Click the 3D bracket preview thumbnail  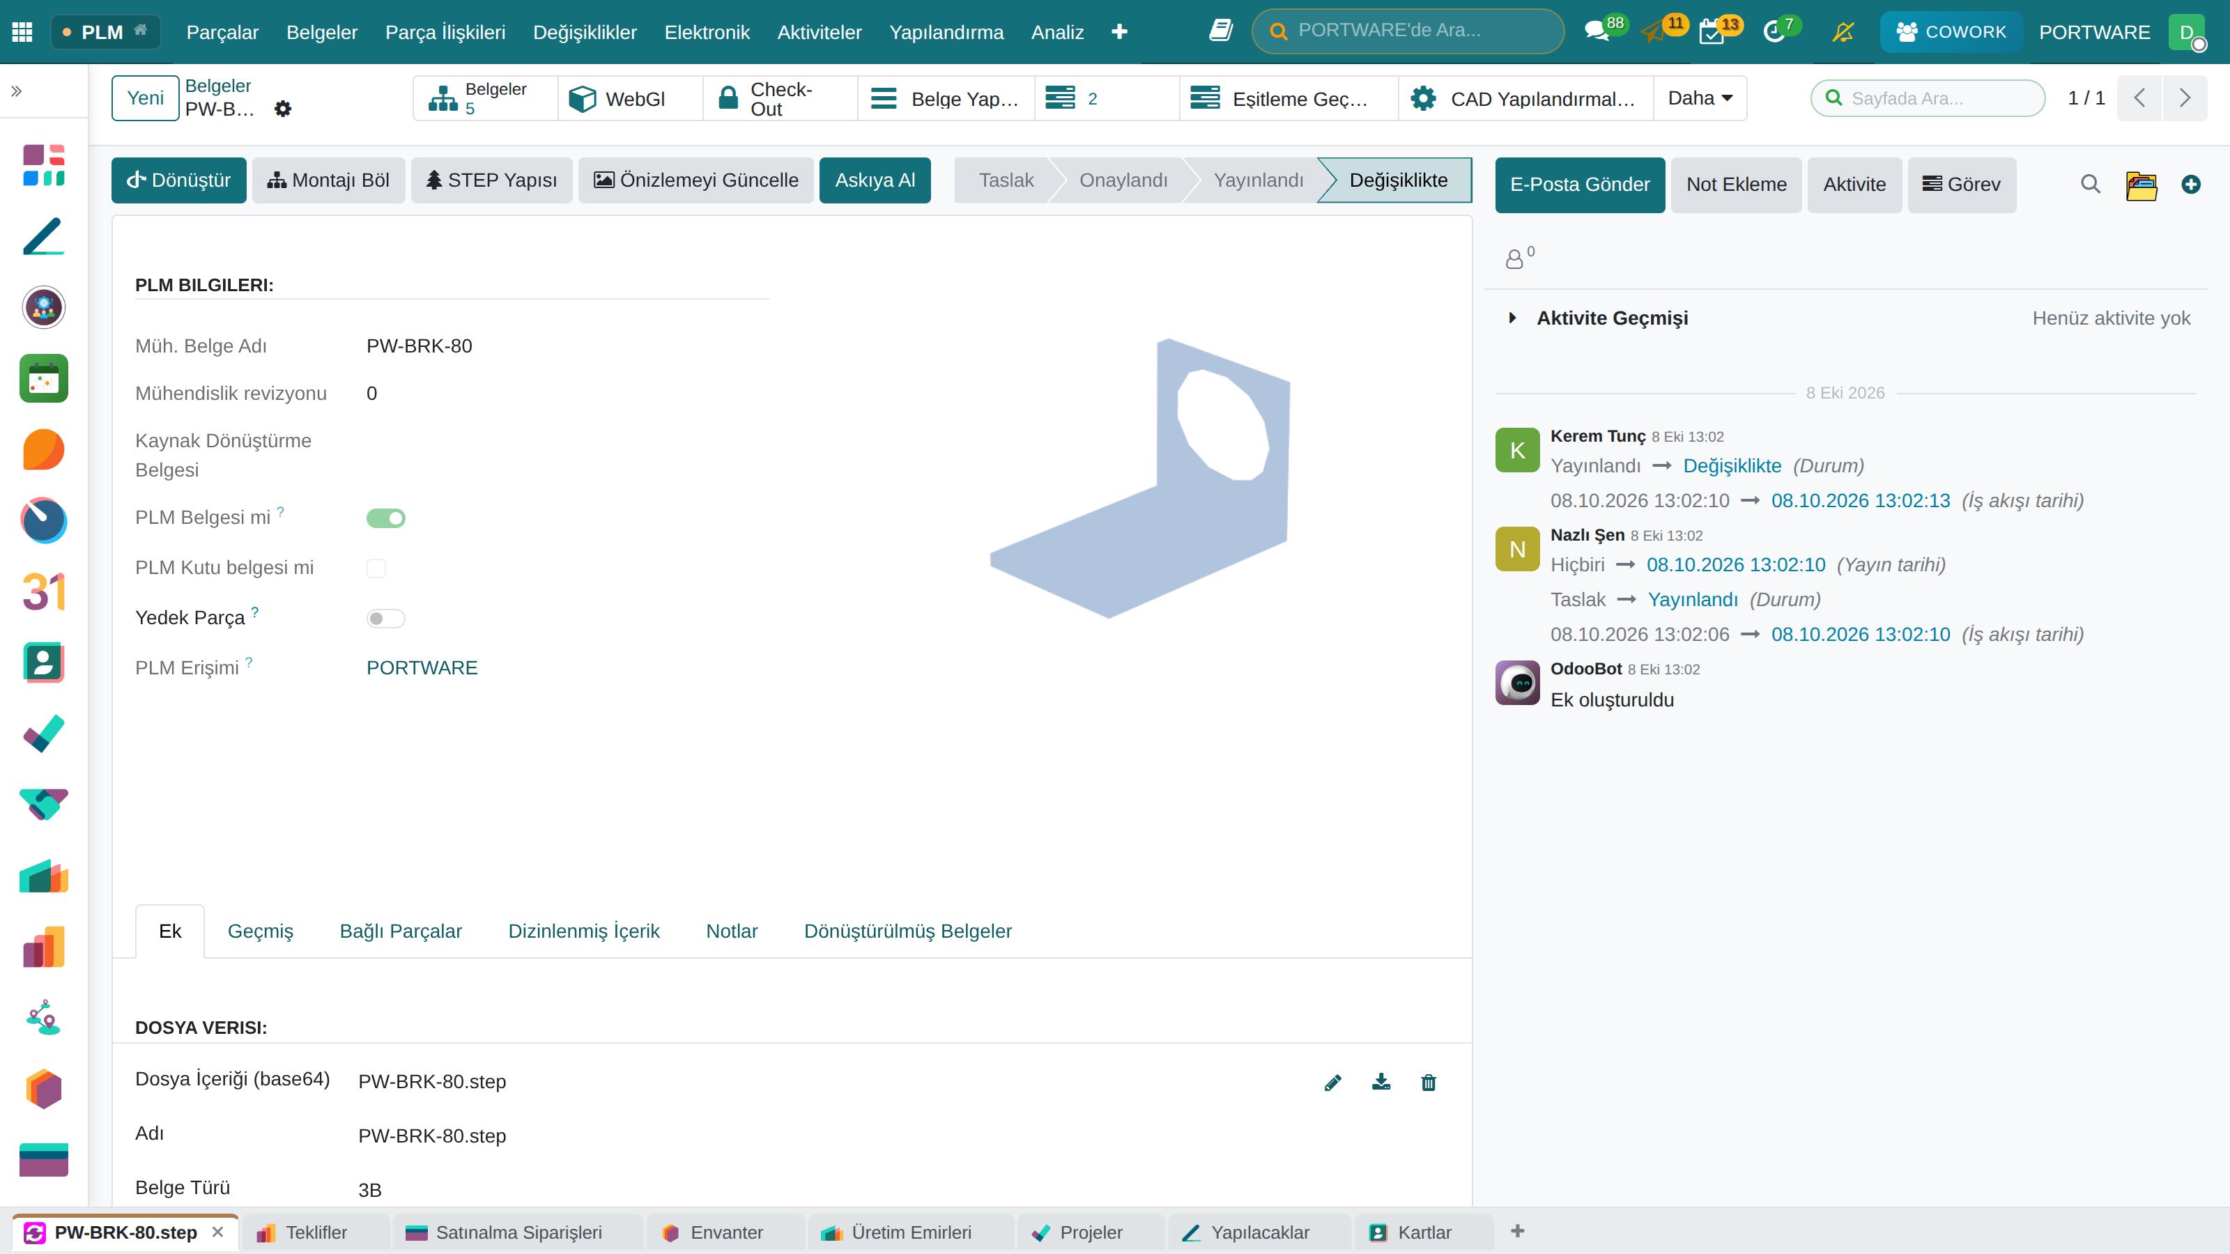click(1140, 478)
